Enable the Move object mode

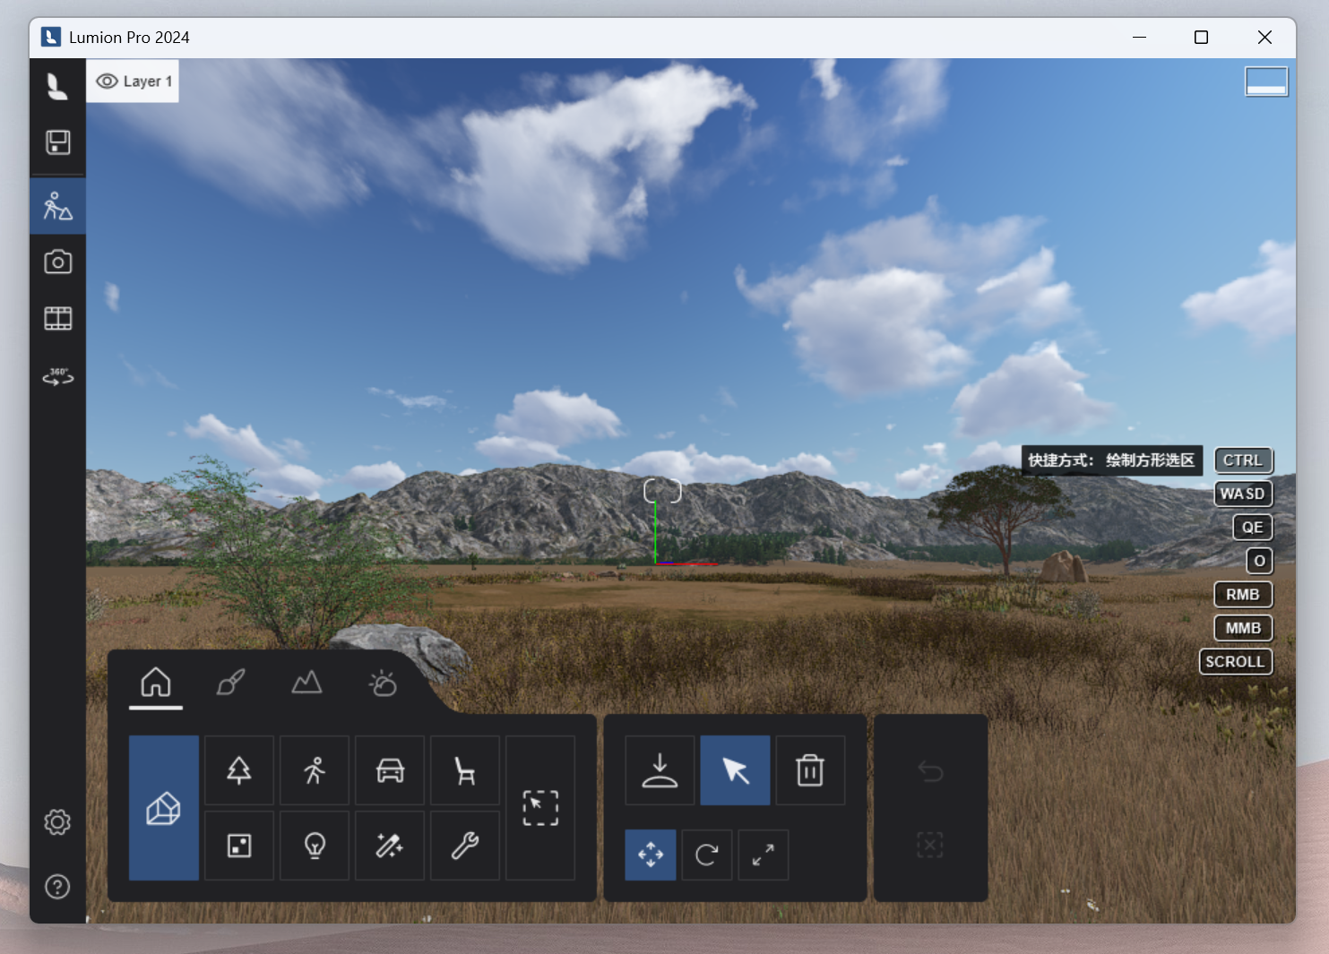[651, 855]
